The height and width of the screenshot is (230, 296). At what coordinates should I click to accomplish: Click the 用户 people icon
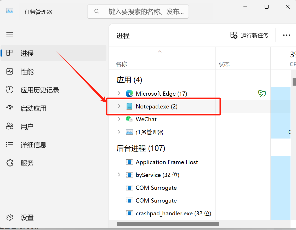click(10, 126)
